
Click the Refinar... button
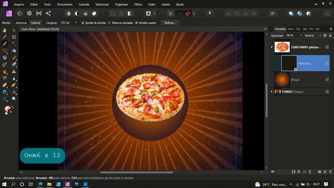click(170, 23)
